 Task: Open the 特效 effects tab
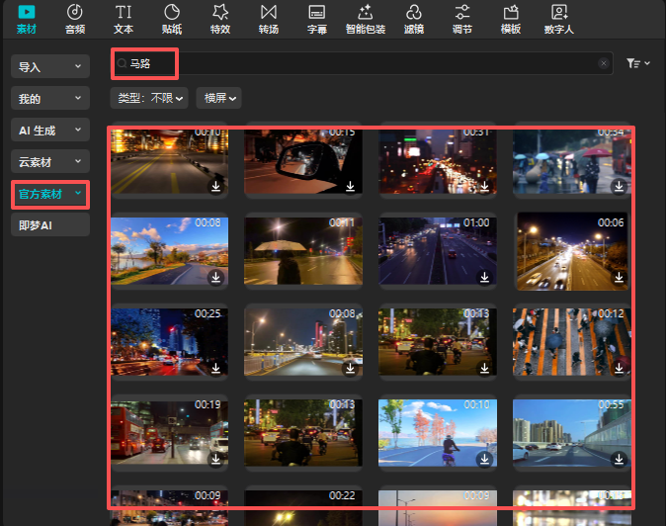pos(220,19)
